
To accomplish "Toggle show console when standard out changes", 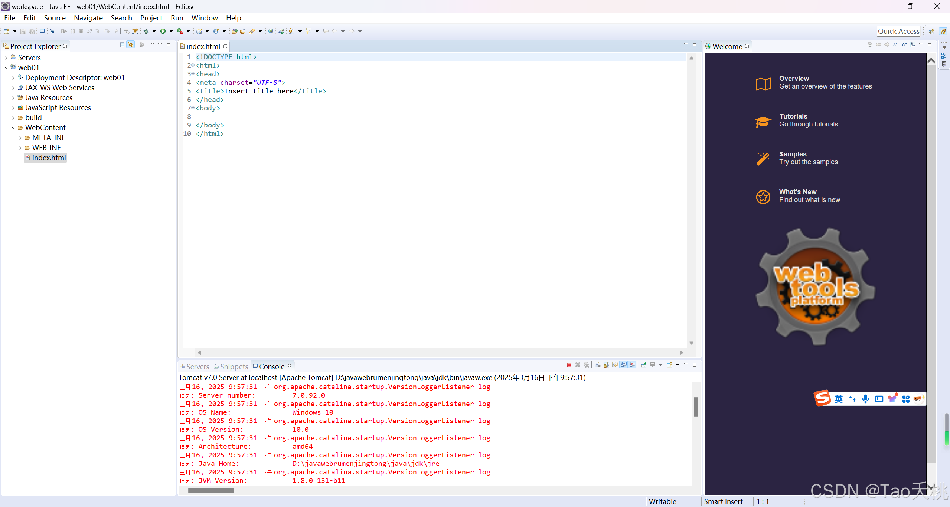I will 624,365.
